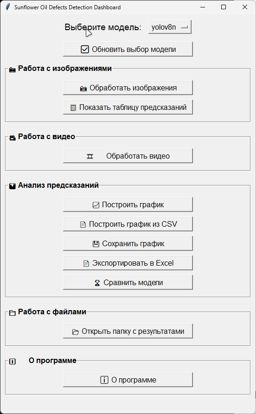Click the feather app icon in title bar
The height and width of the screenshot is (414, 256).
(x=8, y=7)
